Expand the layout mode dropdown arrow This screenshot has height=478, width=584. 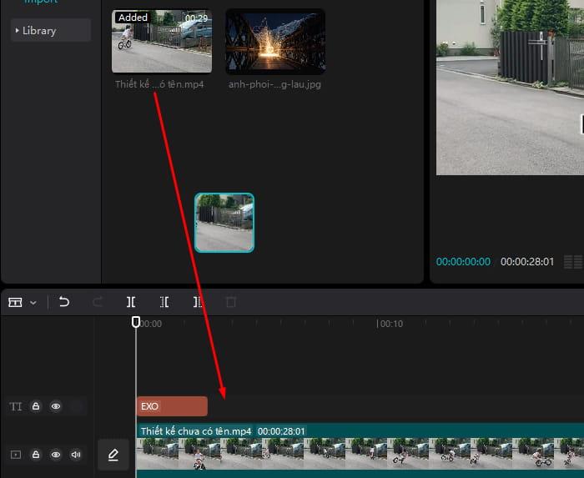(33, 303)
